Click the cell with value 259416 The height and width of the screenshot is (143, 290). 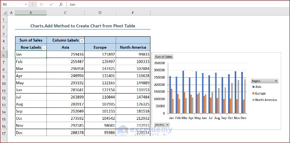(65, 54)
